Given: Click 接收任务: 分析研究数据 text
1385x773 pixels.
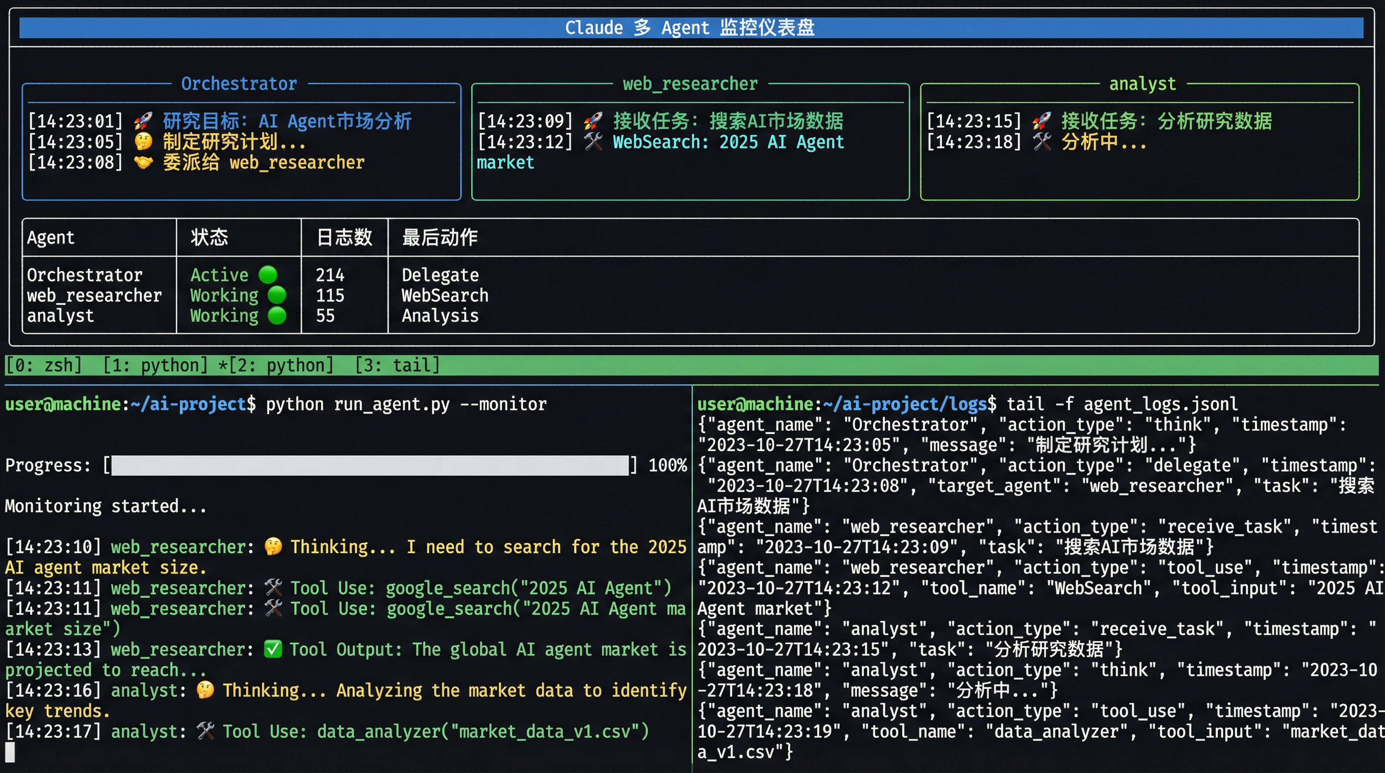Looking at the screenshot, I should point(1167,121).
